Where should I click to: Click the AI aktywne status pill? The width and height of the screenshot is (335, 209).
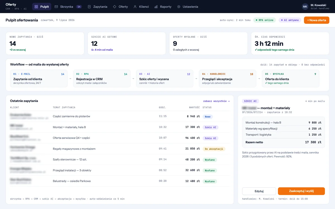(290, 20)
